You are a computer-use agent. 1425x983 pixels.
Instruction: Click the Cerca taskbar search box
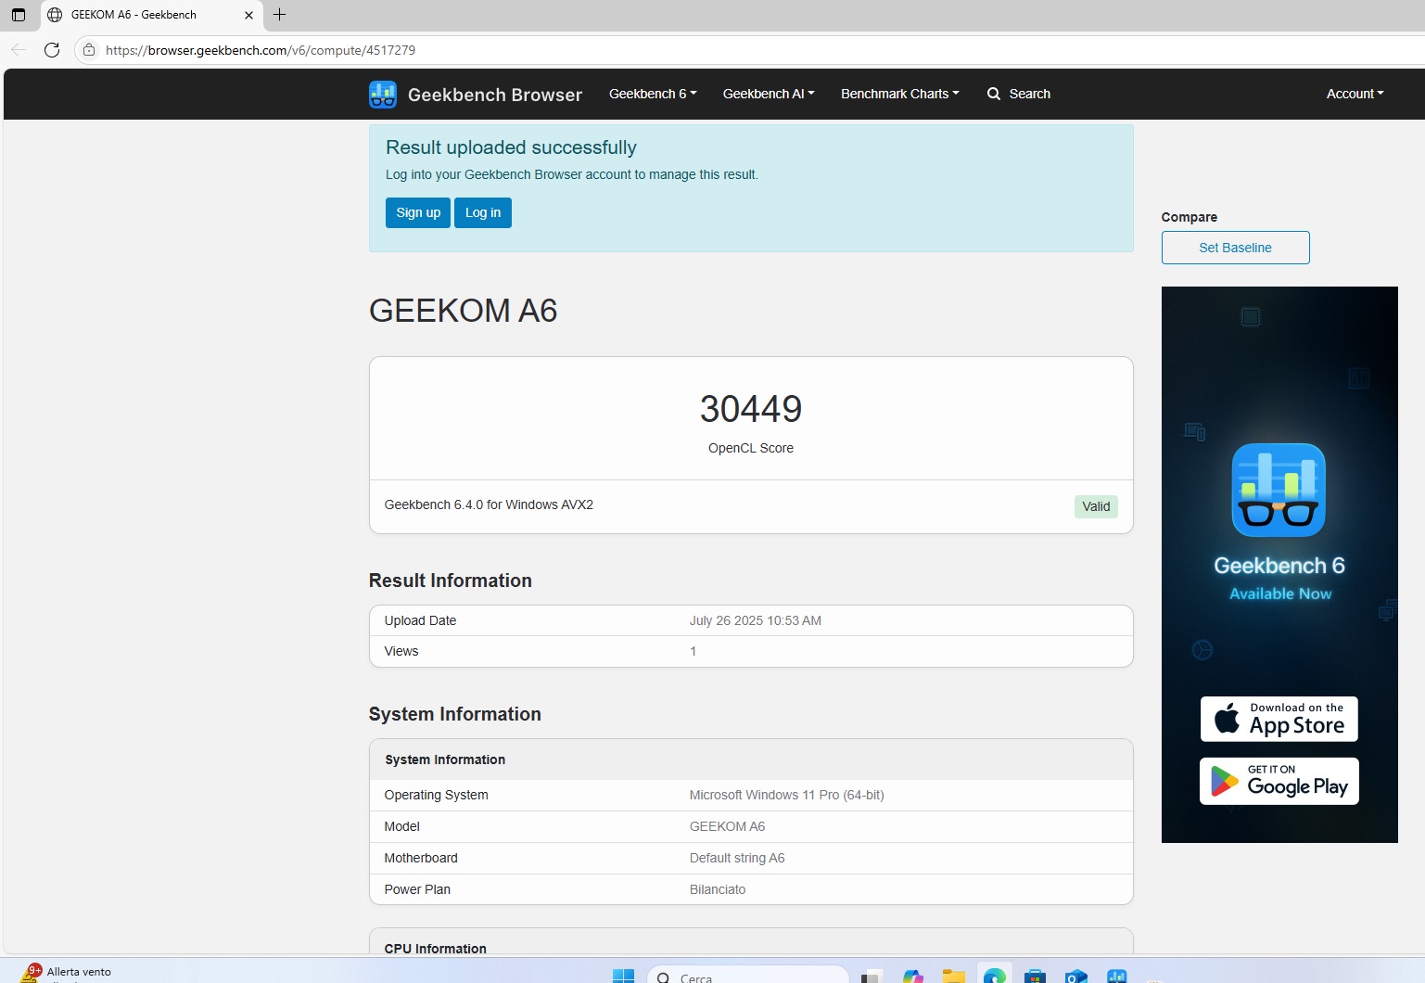[747, 976]
